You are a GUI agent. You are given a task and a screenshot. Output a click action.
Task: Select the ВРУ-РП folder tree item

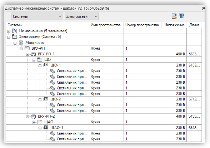click(38, 48)
